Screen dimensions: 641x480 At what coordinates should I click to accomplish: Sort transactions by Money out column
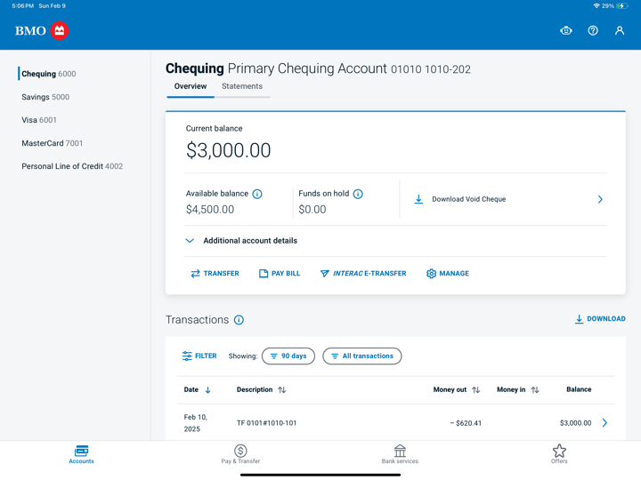click(457, 390)
